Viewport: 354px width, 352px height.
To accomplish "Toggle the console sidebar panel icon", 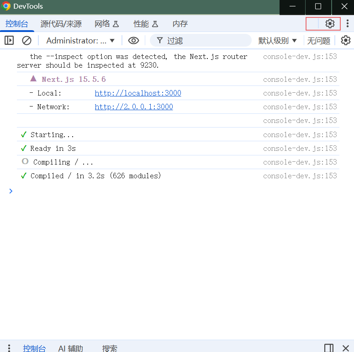I will click(x=9, y=41).
